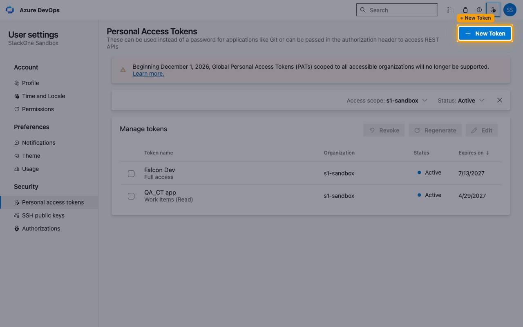Click the Notifications sidebar icon
The image size is (523, 327).
17,143
